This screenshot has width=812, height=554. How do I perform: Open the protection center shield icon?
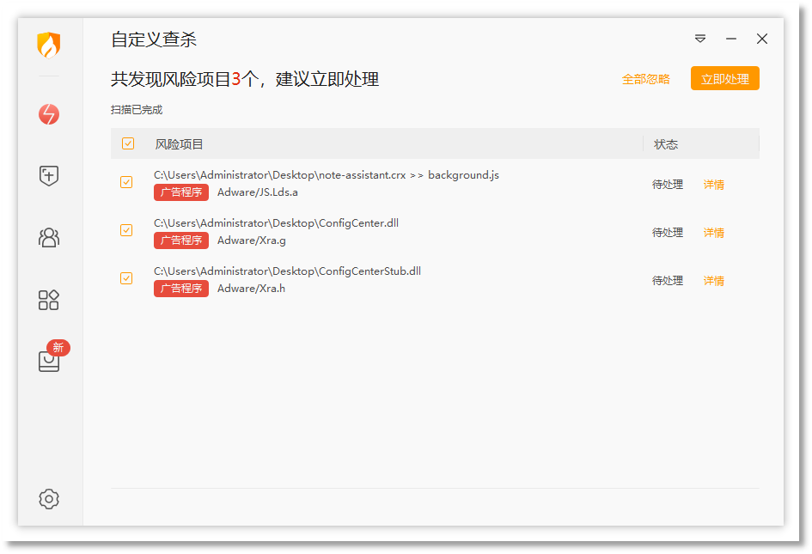[49, 175]
